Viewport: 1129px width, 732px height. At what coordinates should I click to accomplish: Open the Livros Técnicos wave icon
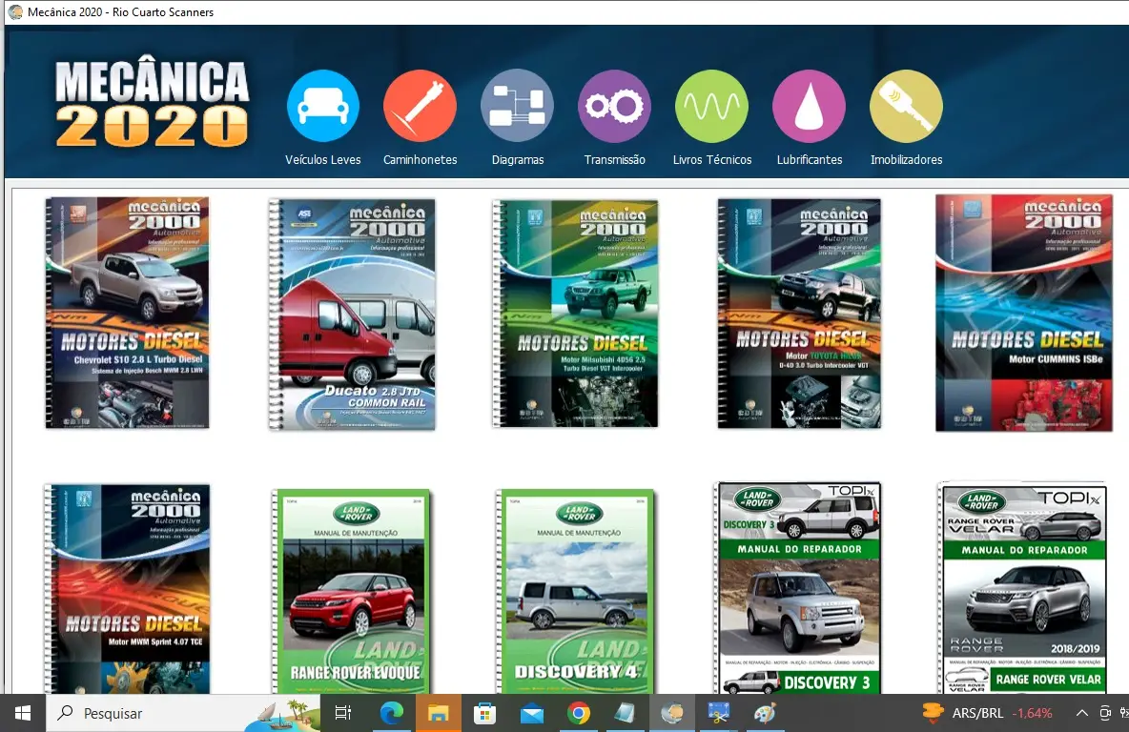pyautogui.click(x=711, y=107)
